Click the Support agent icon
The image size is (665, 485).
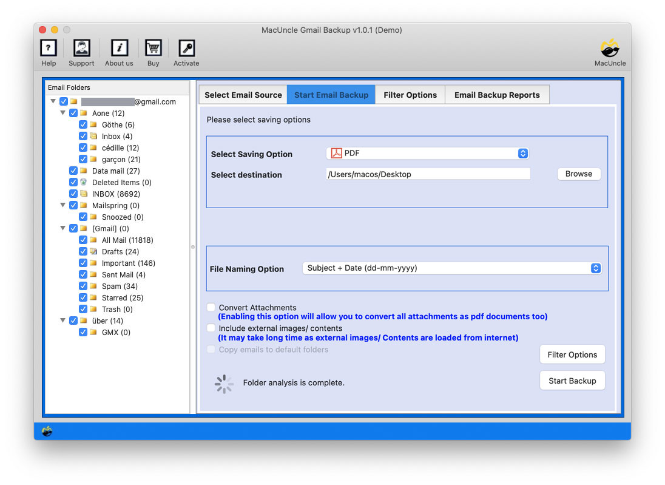[81, 48]
